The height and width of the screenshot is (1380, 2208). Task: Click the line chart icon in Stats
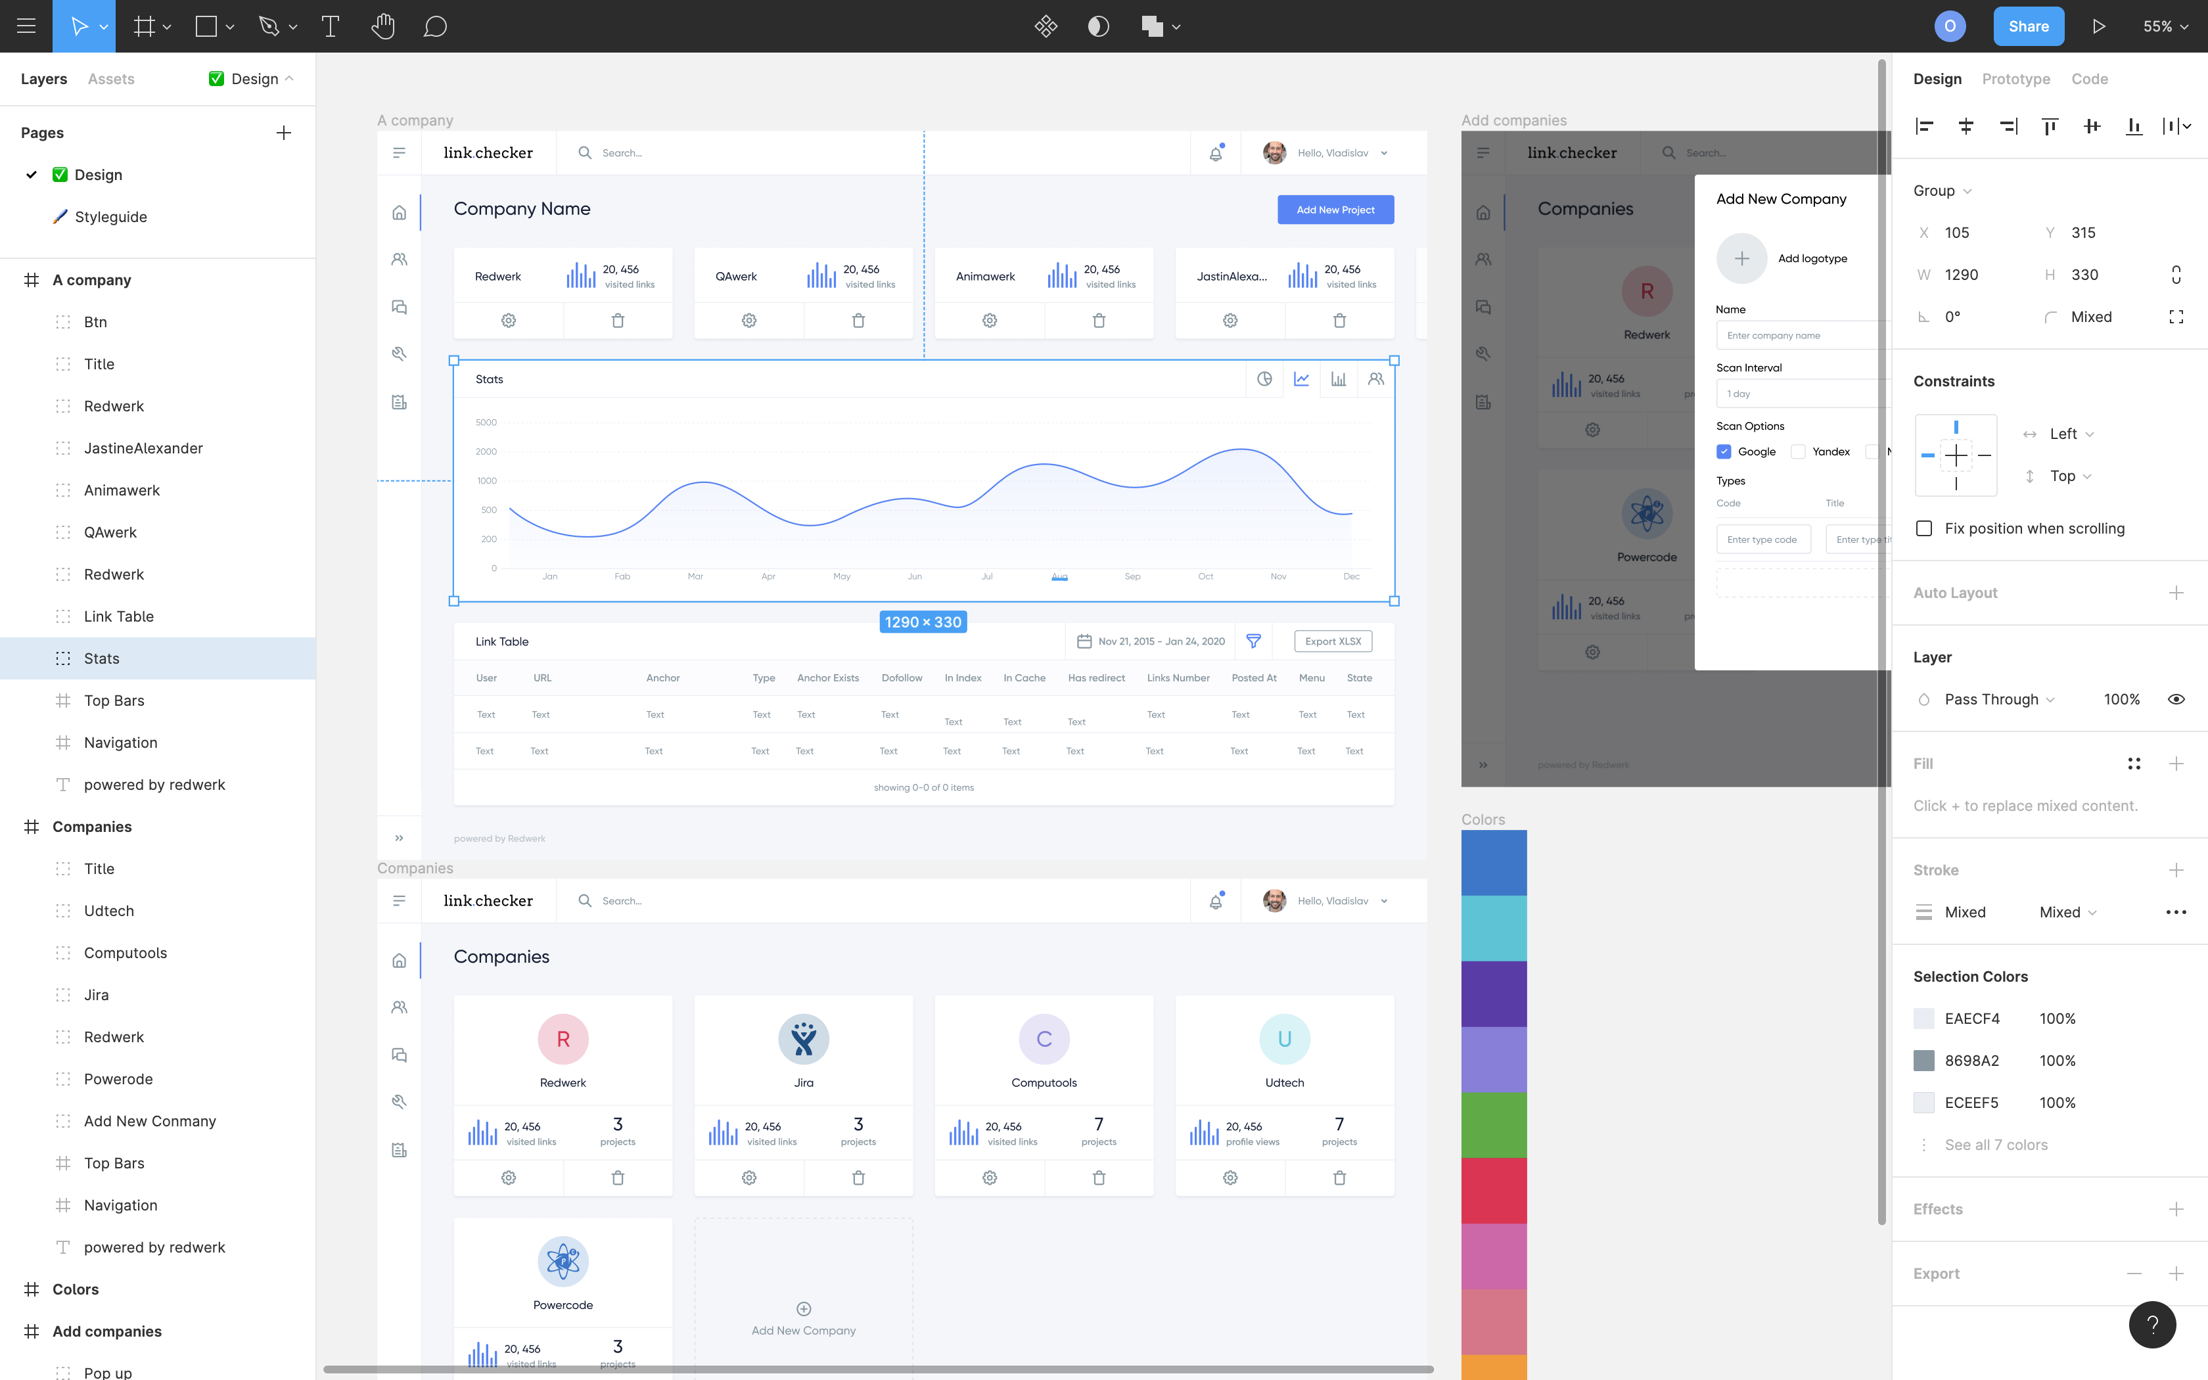click(x=1301, y=379)
